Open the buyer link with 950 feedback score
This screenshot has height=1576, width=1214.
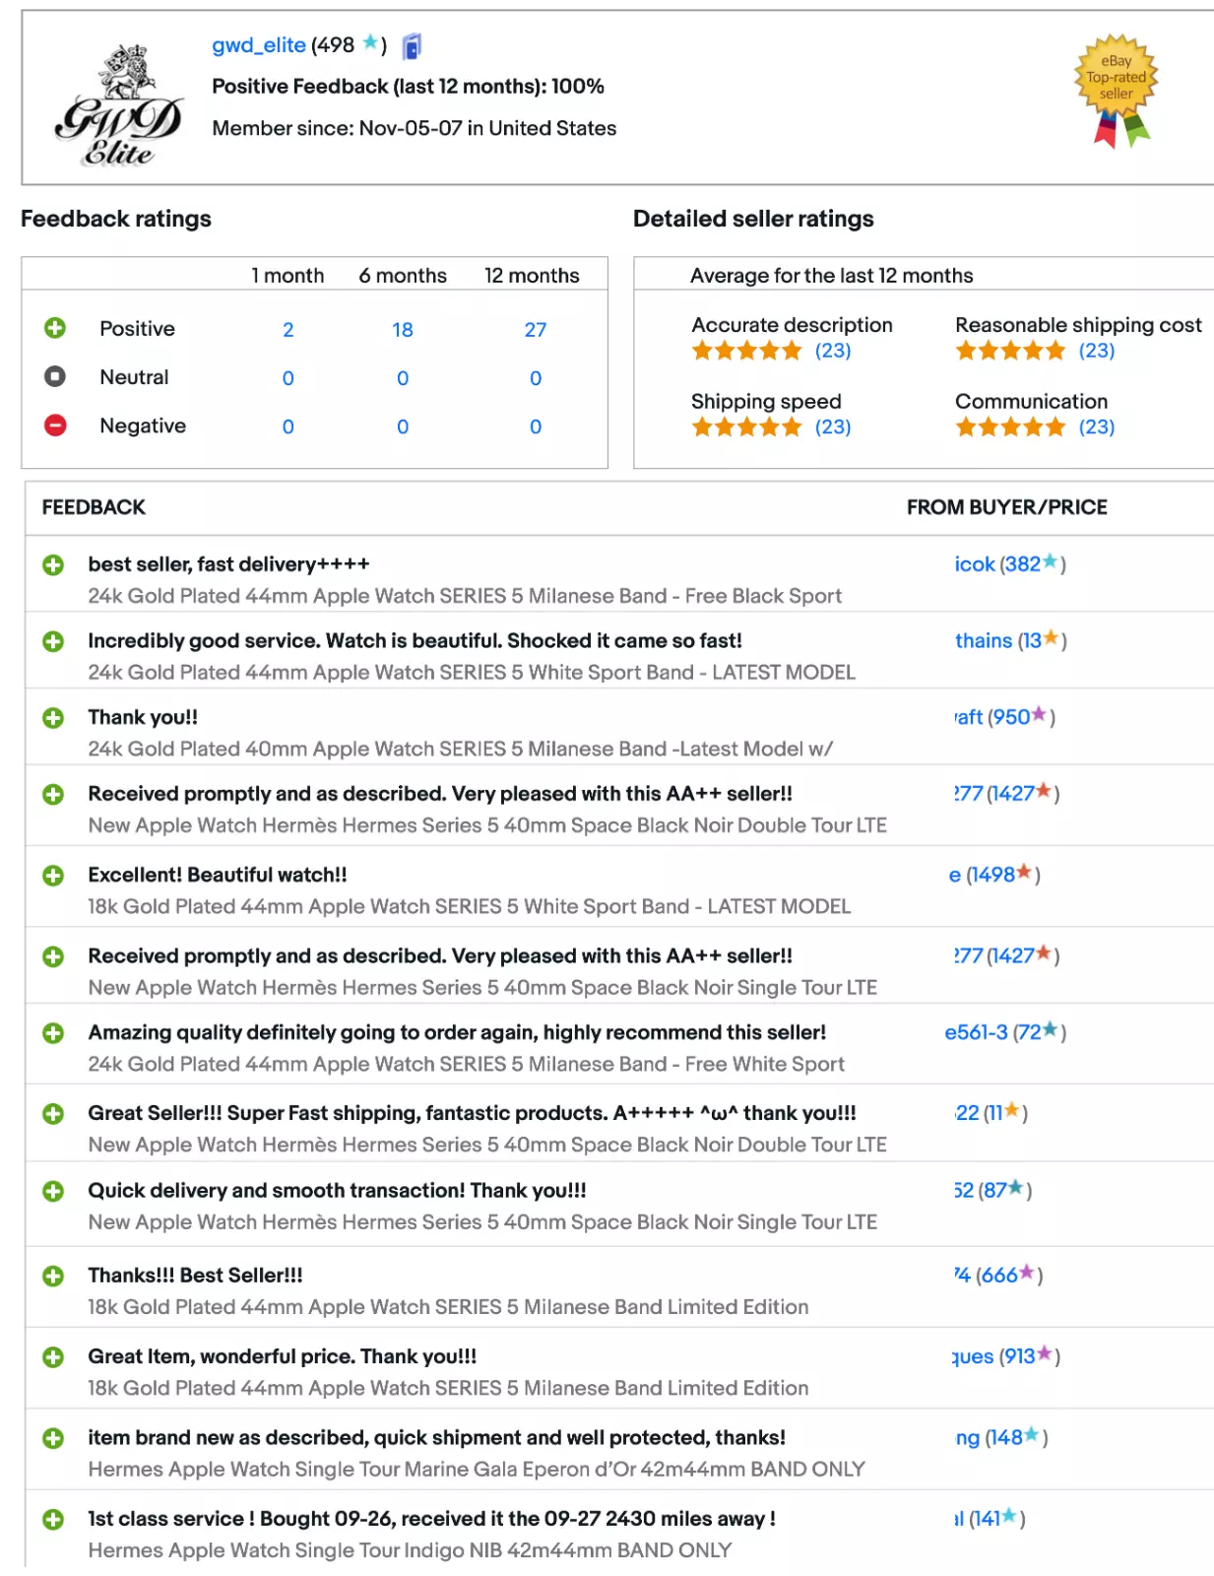point(970,717)
